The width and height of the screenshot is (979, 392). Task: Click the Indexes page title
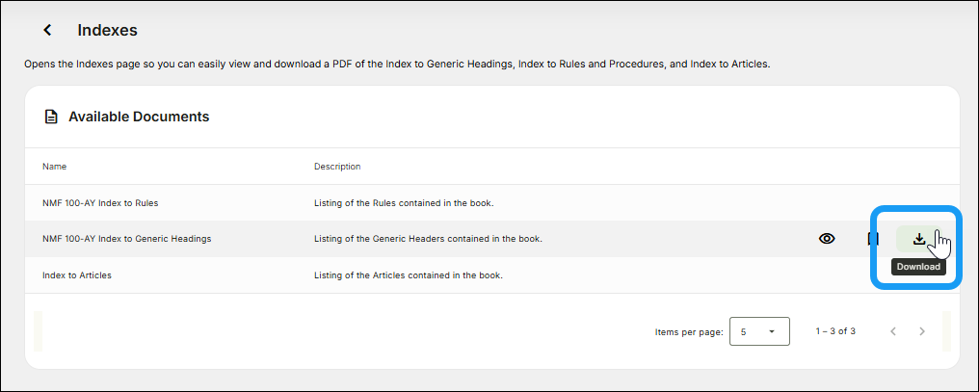pyautogui.click(x=107, y=31)
